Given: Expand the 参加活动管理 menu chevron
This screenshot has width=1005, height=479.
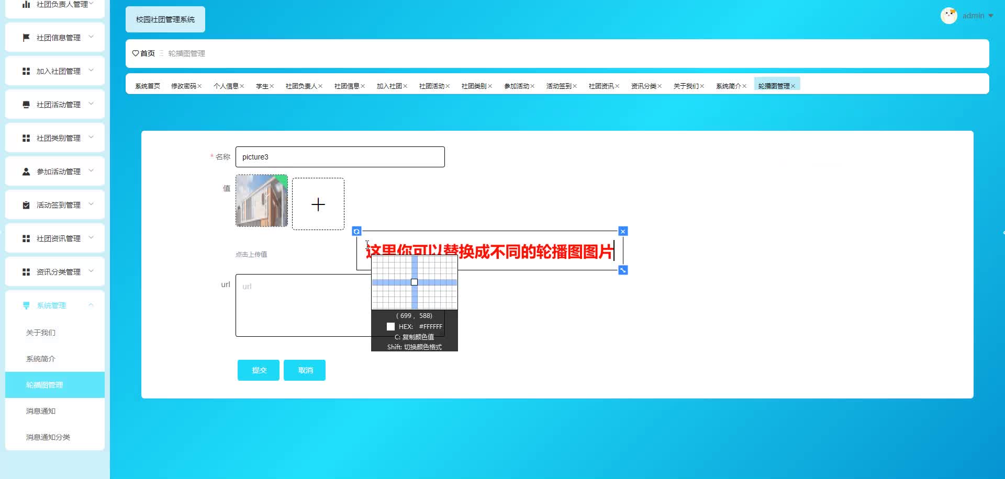Looking at the screenshot, I should [91, 170].
